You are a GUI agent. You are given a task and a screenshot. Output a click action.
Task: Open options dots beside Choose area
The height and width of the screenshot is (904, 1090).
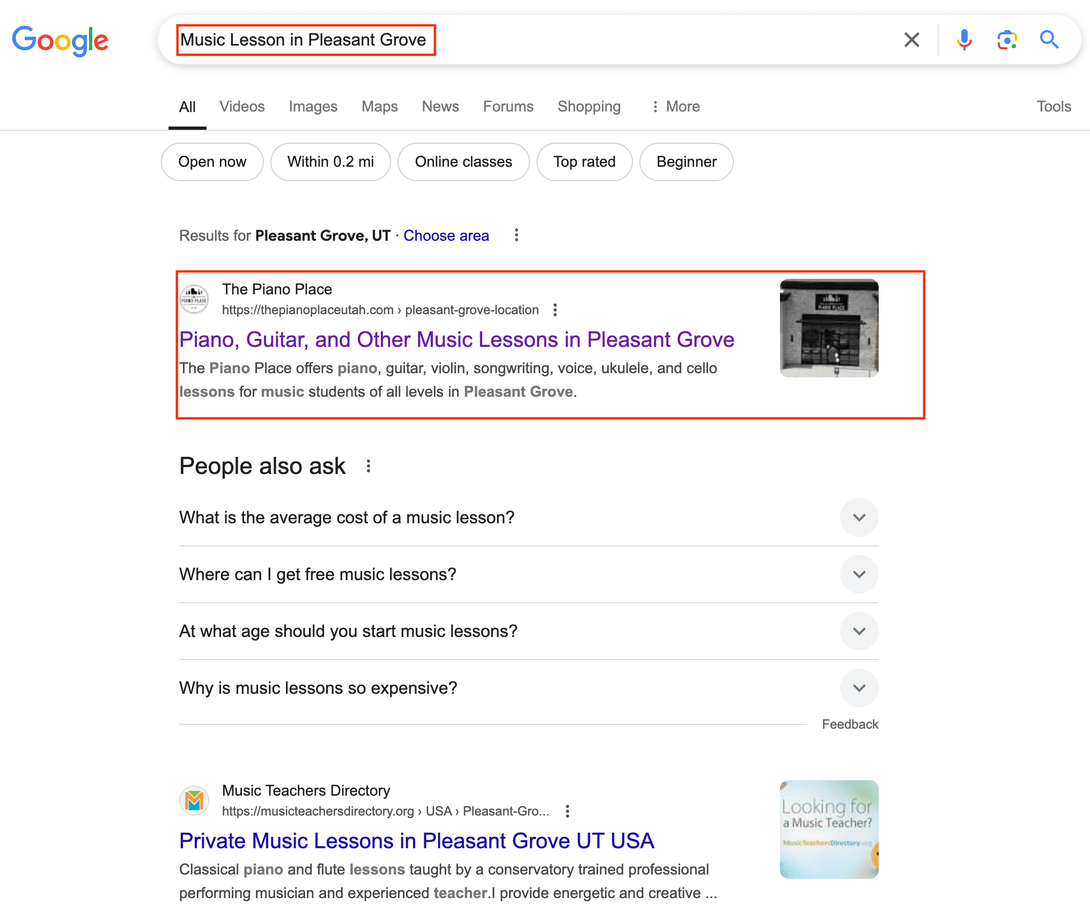pyautogui.click(x=516, y=235)
